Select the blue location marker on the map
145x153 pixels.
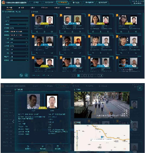point(102,137)
